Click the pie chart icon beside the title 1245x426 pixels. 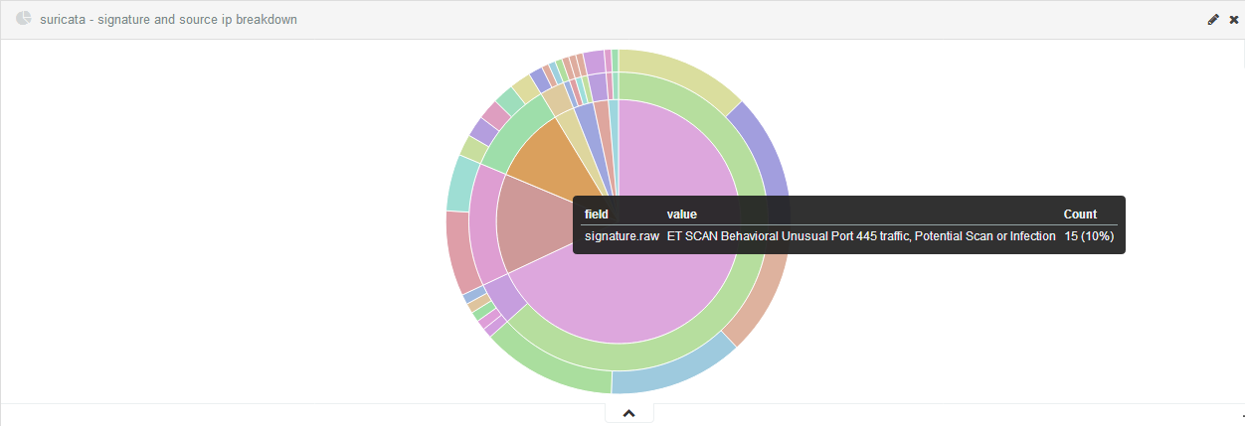[x=24, y=19]
